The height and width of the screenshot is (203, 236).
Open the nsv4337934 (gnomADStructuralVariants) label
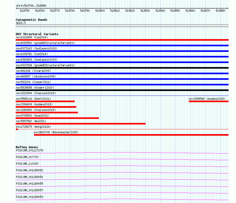point(45,65)
